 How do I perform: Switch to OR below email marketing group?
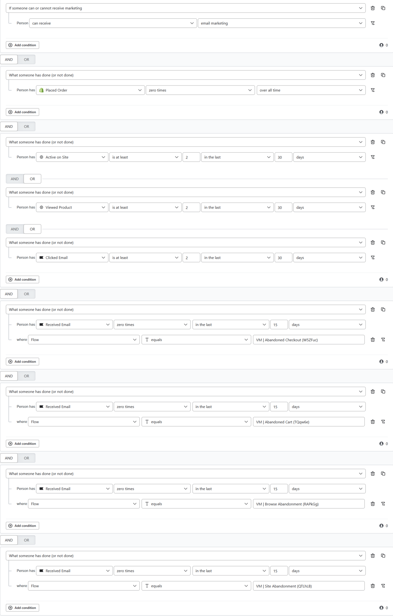[26, 60]
